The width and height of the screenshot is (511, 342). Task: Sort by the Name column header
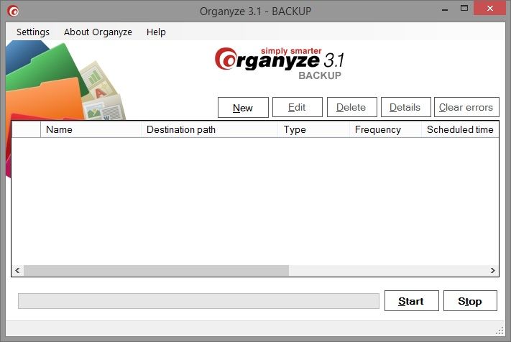91,129
